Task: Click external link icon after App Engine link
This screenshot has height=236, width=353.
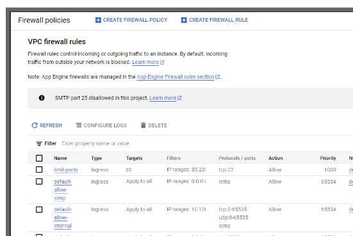Action: 217,77
